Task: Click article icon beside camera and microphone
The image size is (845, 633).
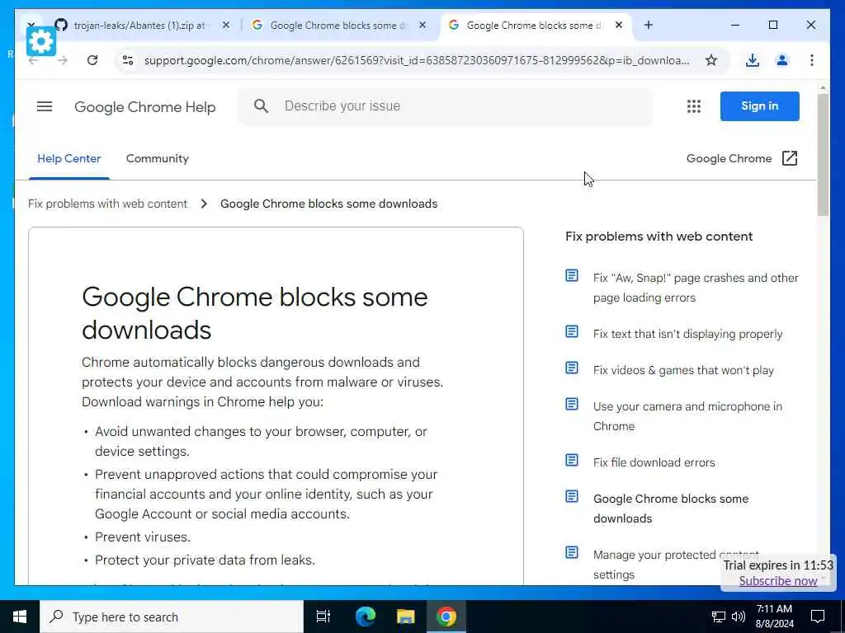Action: pyautogui.click(x=572, y=404)
